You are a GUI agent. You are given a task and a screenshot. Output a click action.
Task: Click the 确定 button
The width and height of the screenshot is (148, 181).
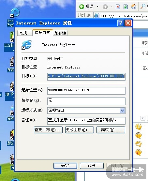pos(65,166)
